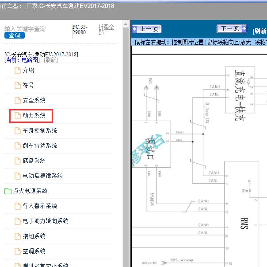The height and width of the screenshot is (267, 267).
Task: Collapse the 点火电源系统 folder
Action: coord(30,191)
